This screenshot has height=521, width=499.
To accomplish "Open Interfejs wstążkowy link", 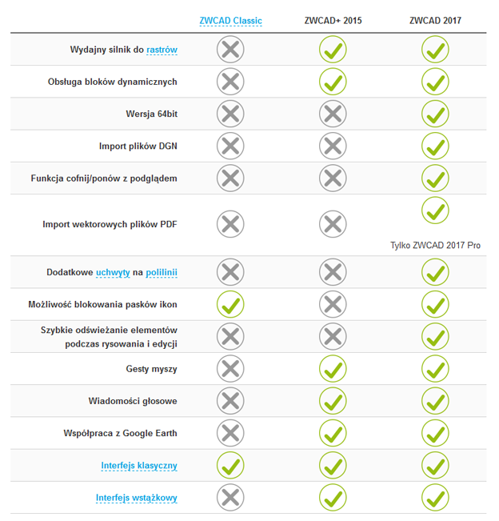I will coord(137,498).
